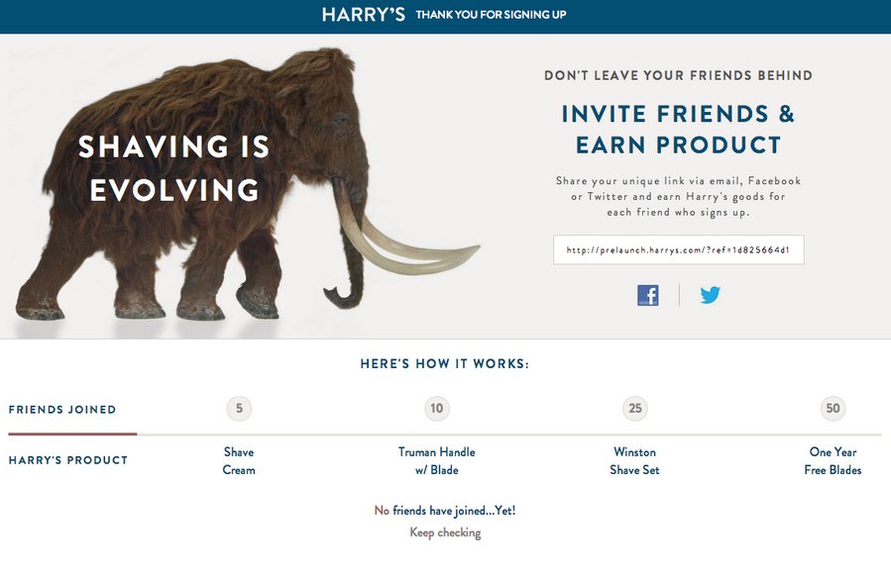Select the 10 friends milestone circle
891x579 pixels.
pyautogui.click(x=436, y=408)
